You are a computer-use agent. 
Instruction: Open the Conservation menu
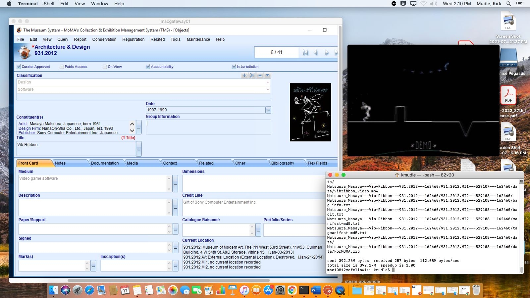click(104, 39)
